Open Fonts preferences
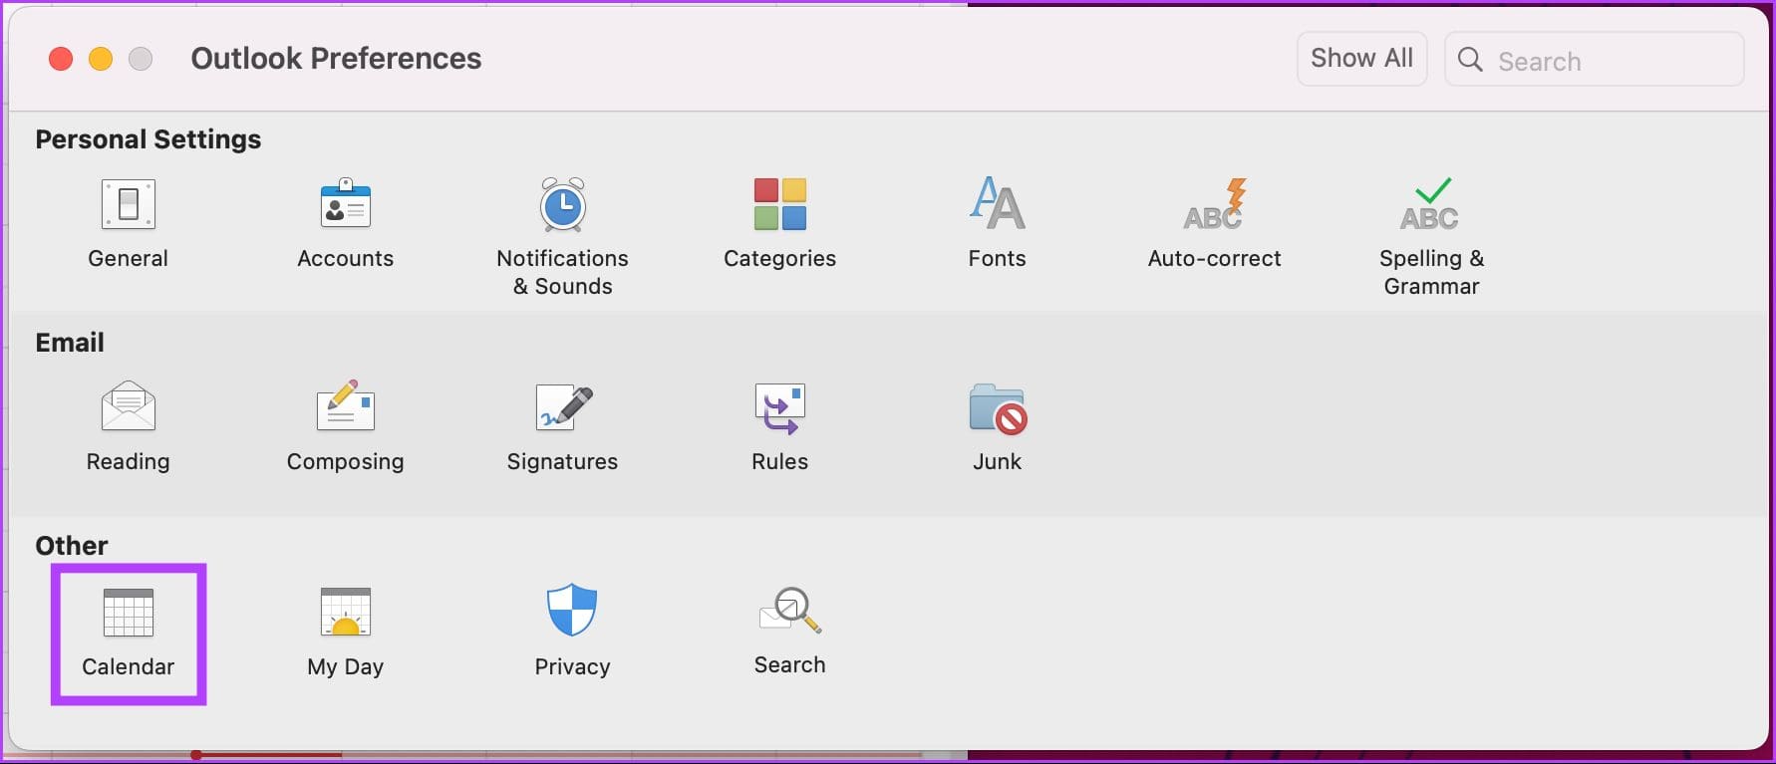The height and width of the screenshot is (764, 1776). pyautogui.click(x=997, y=223)
